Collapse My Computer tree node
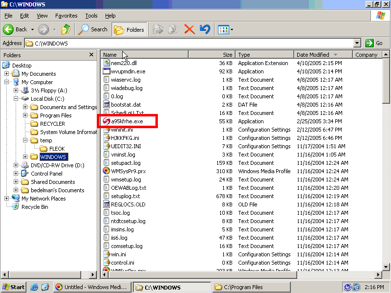 (x=6, y=82)
